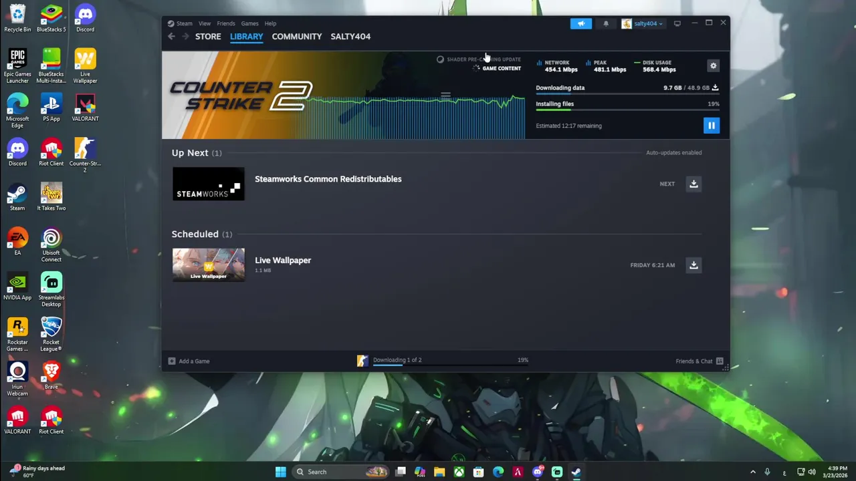
Task: Open Recycle Bin on the desktop
Action: pyautogui.click(x=17, y=19)
